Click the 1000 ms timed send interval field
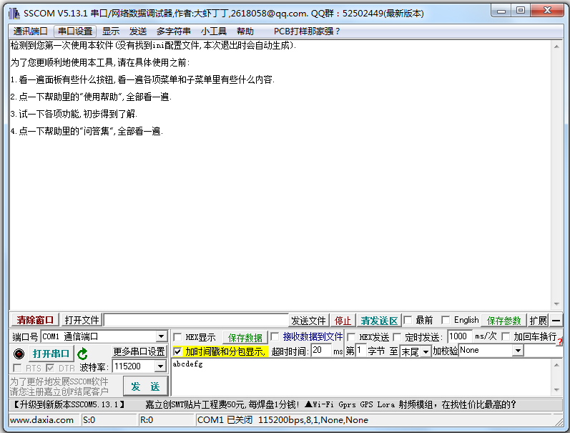 tap(460, 336)
